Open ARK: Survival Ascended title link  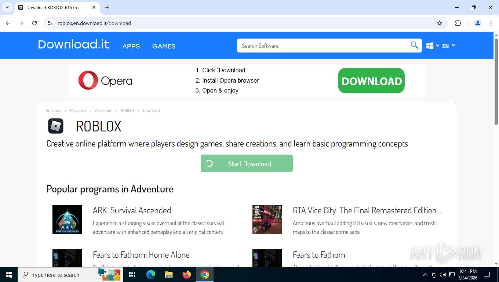point(132,210)
